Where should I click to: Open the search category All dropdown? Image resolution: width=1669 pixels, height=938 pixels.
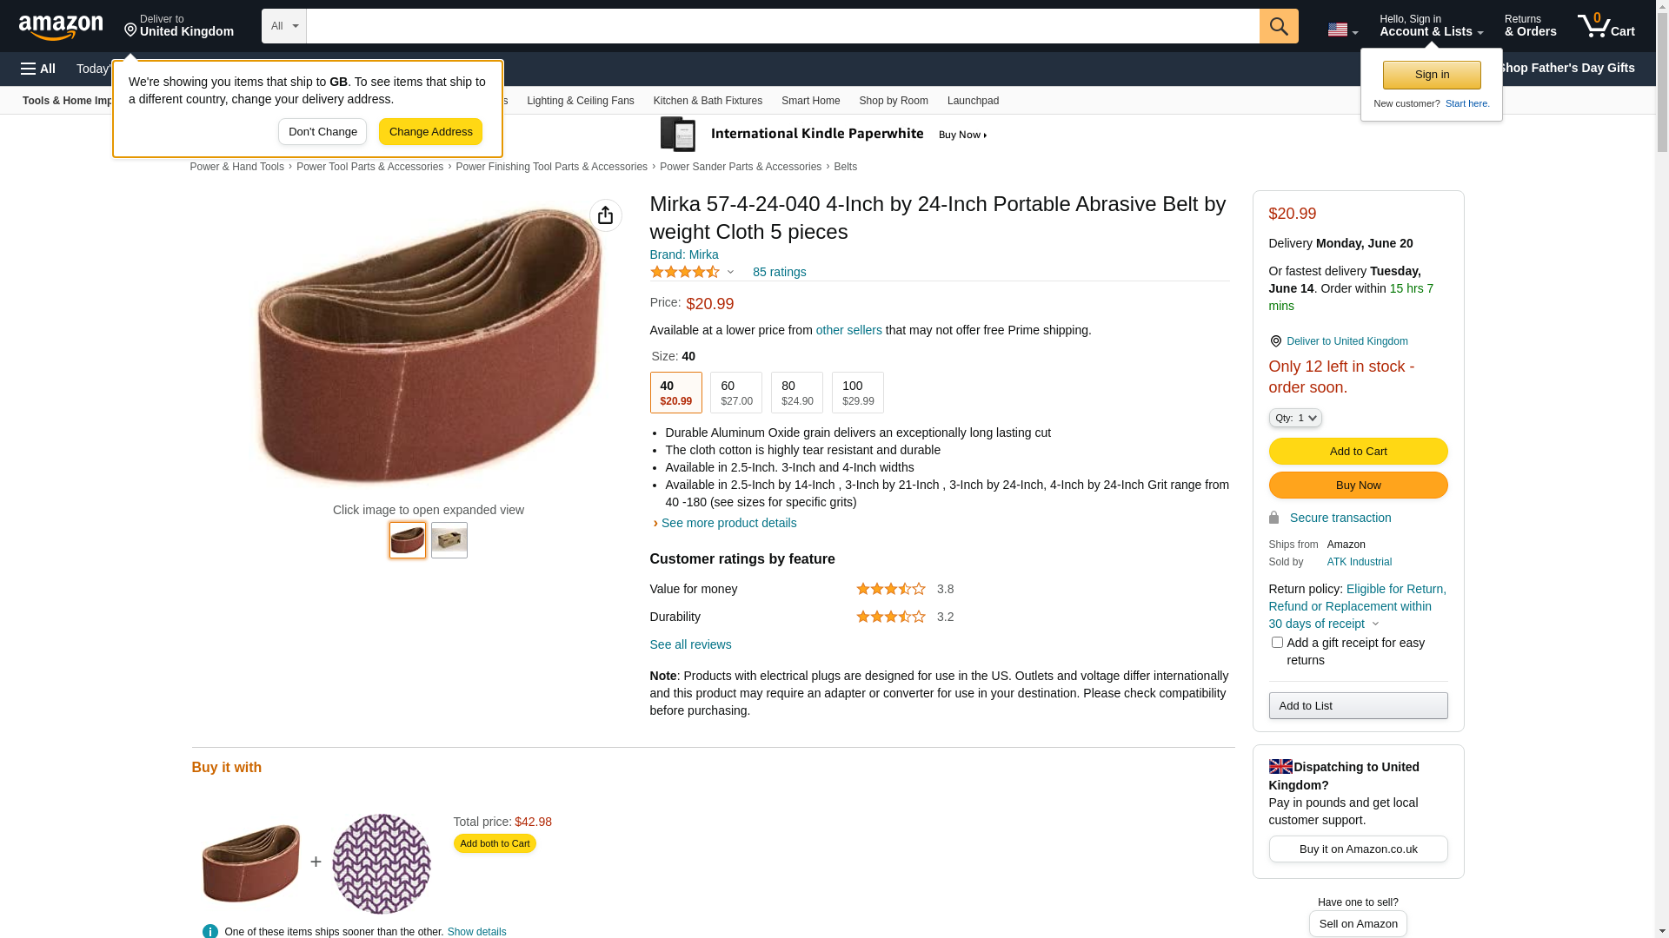[284, 26]
